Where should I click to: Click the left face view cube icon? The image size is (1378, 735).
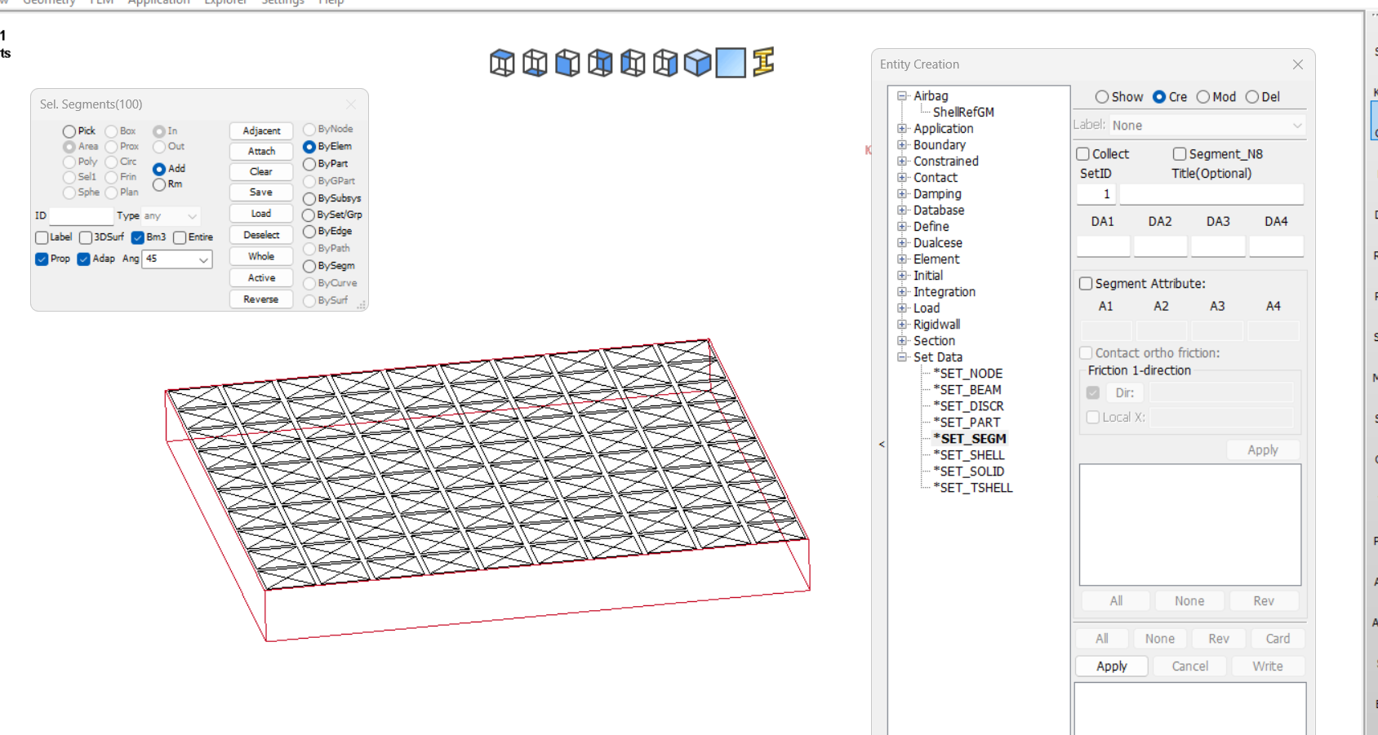tap(633, 63)
